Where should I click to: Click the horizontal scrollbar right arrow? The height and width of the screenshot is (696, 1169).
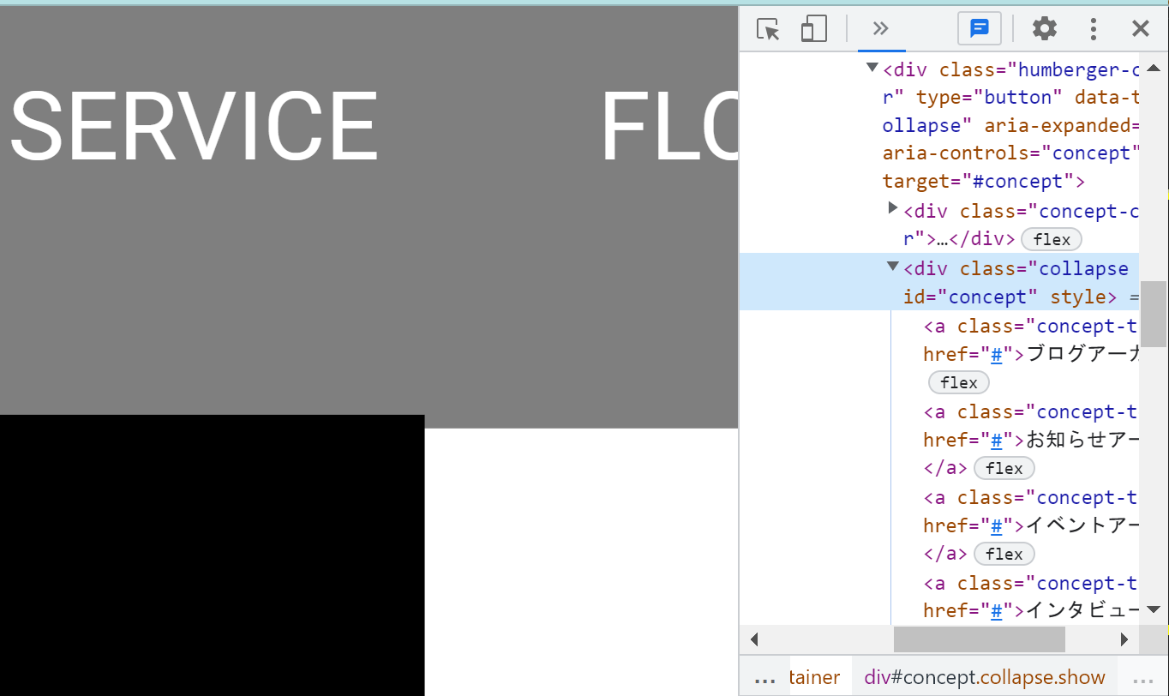click(x=1125, y=639)
